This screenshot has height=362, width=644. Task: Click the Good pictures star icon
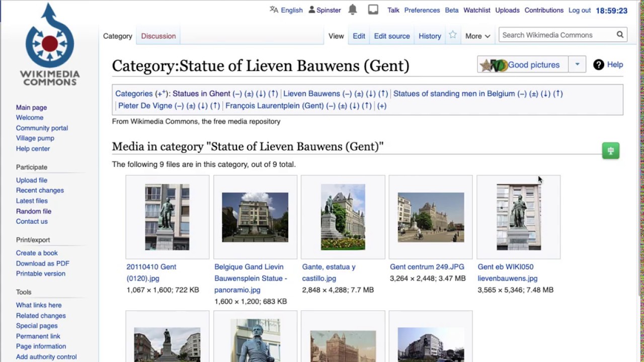click(486, 65)
